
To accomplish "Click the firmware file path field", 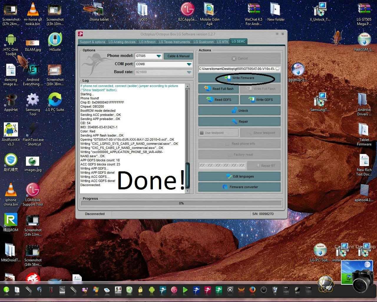I will [237, 69].
